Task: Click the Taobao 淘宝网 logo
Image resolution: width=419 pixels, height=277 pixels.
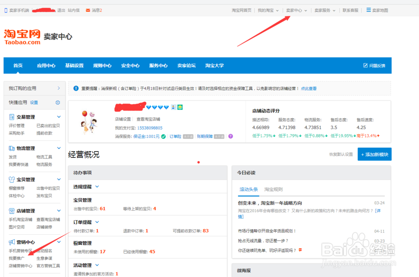Action: [x=22, y=37]
